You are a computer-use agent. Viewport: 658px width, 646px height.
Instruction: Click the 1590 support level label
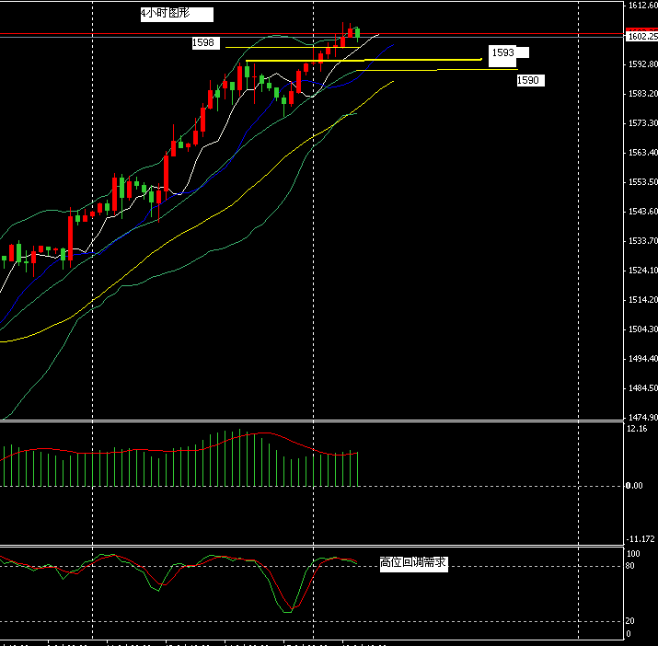528,81
